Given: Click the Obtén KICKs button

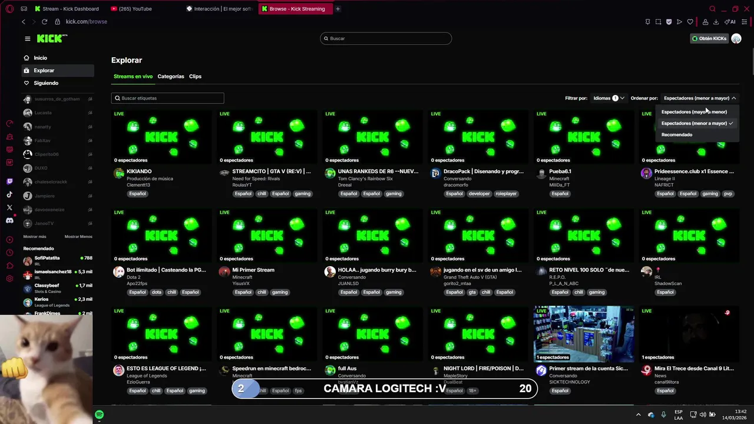Looking at the screenshot, I should pos(709,38).
